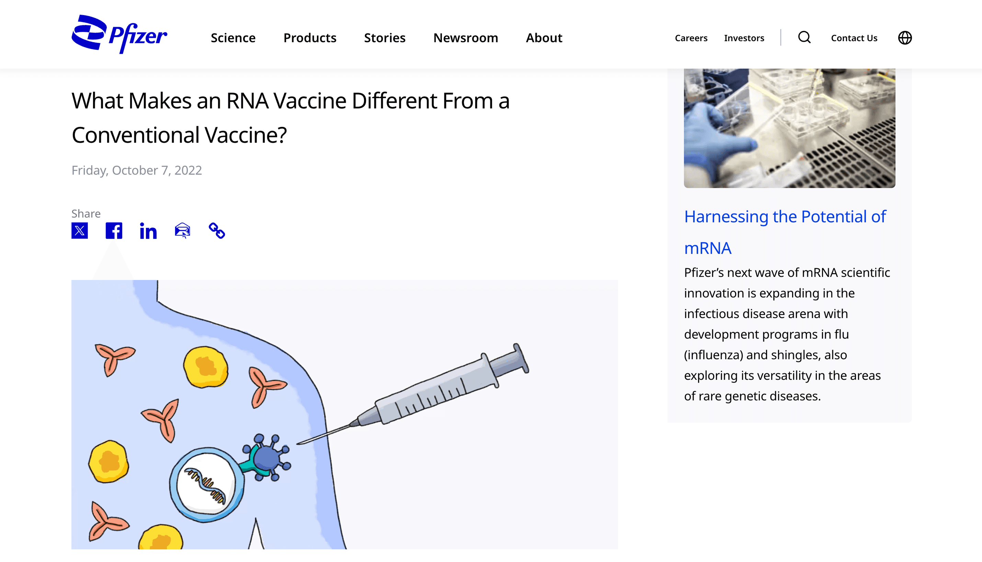This screenshot has height=562, width=982.
Task: Share article via email icon
Action: point(182,231)
